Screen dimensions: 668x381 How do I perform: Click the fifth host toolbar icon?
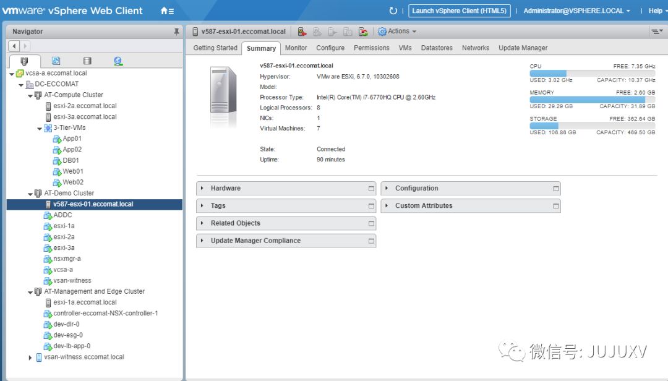coord(363,32)
